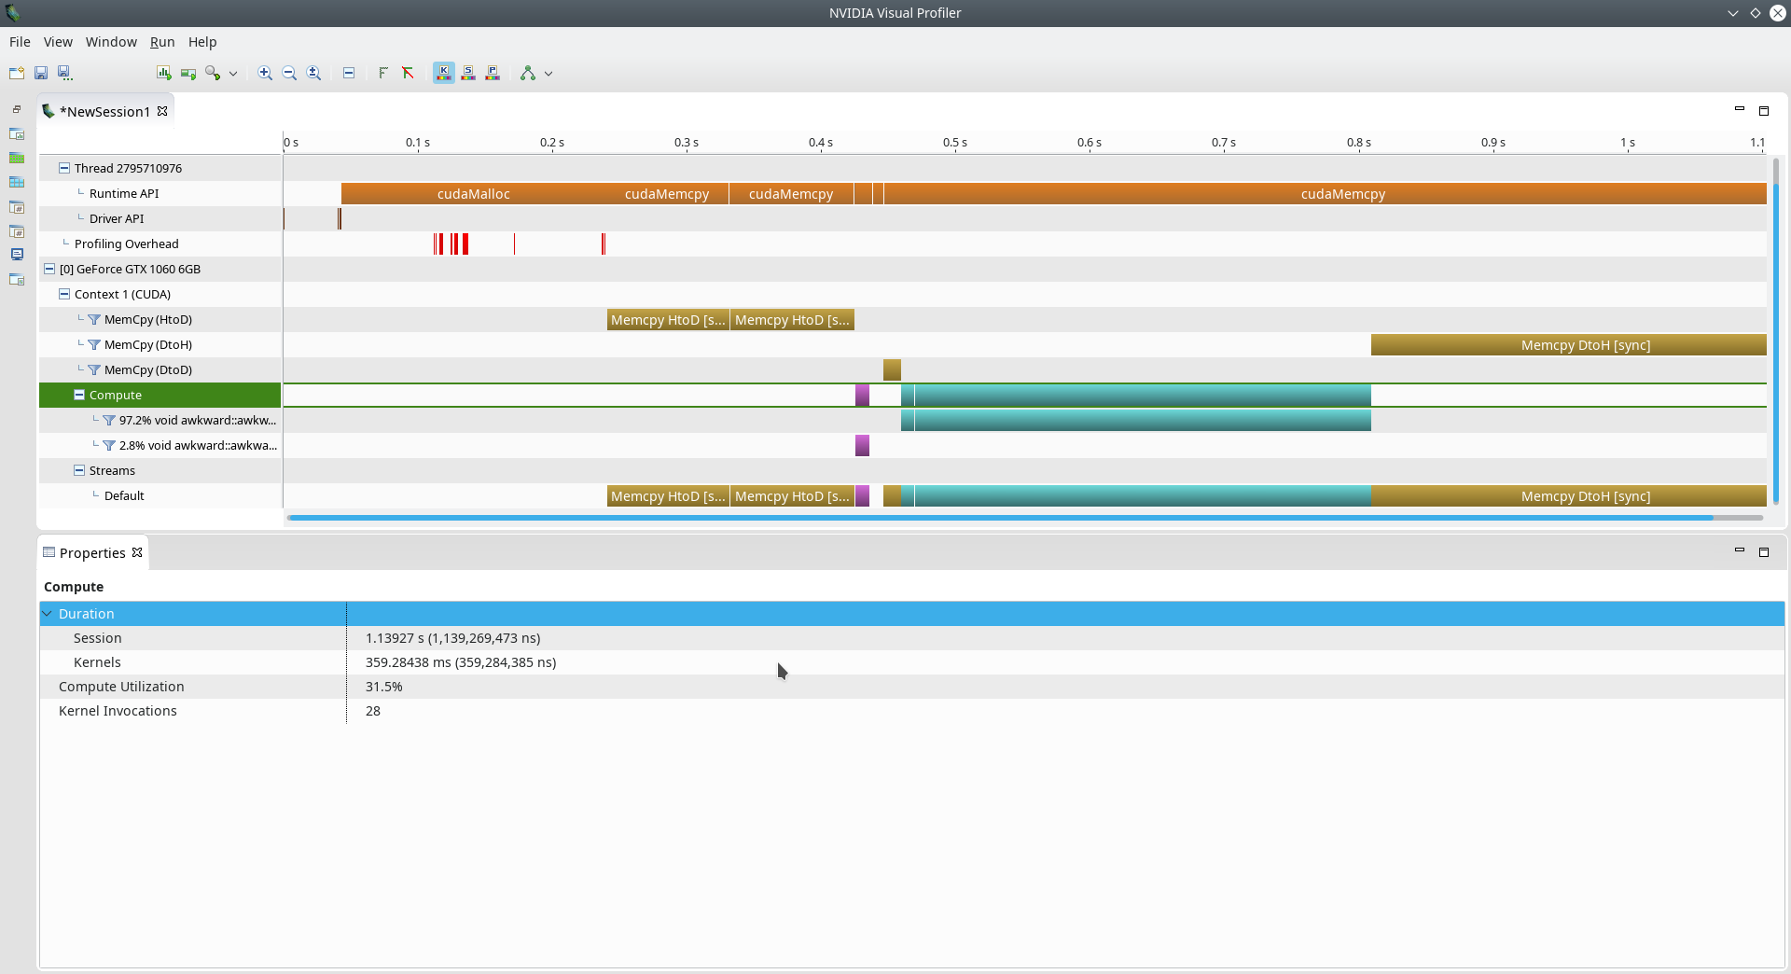Click filter icon on 97.2% kernel row
The image size is (1791, 974).
pyautogui.click(x=109, y=420)
